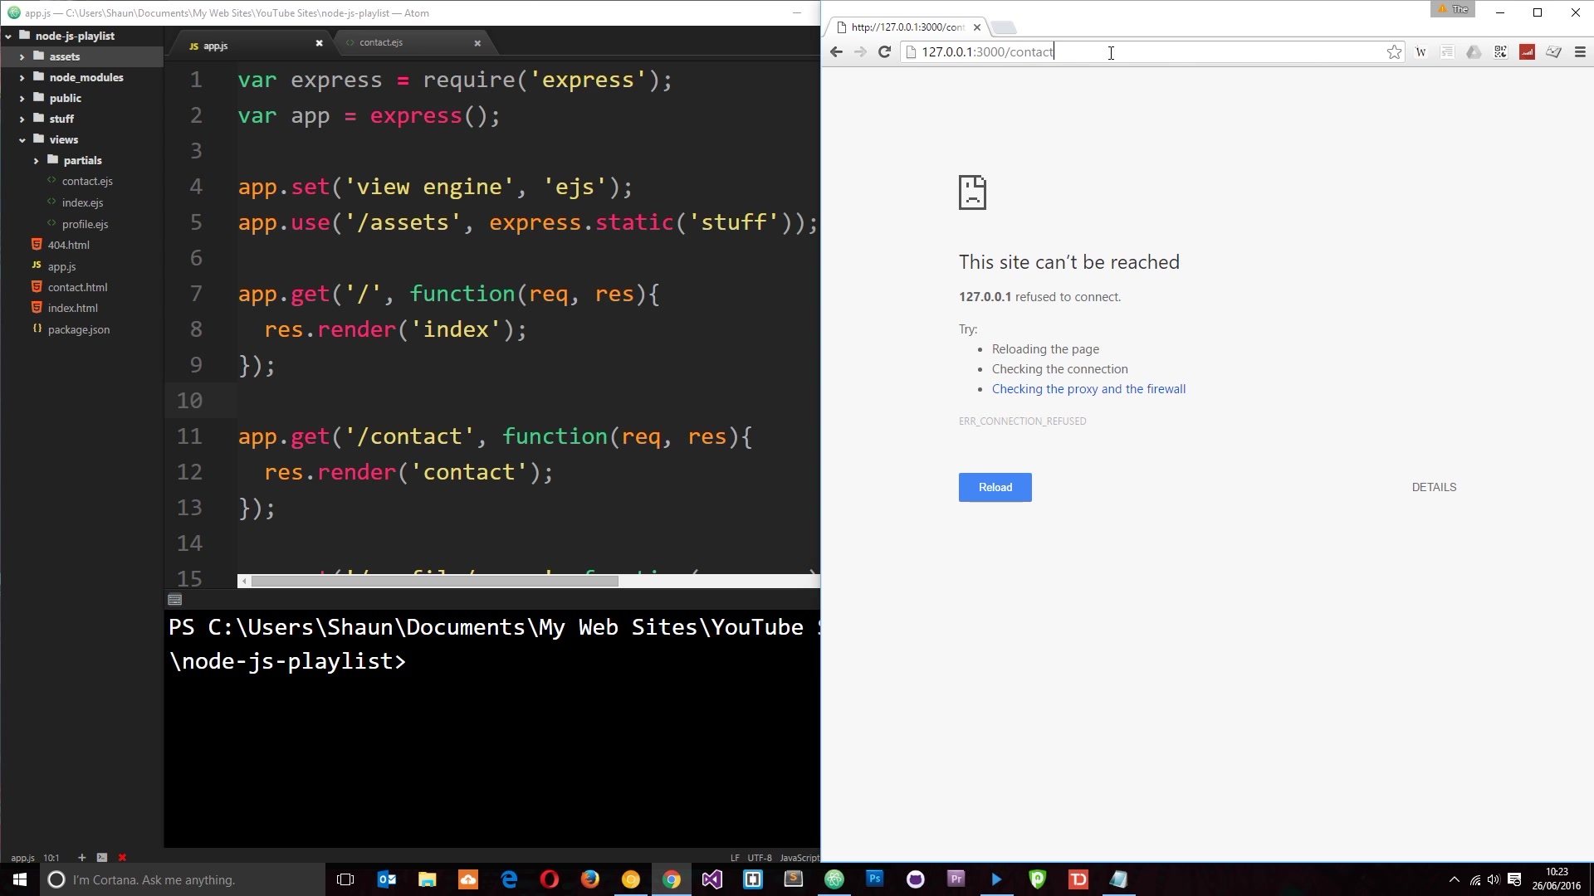Collapse the views folder in Atom sidebar
This screenshot has height=896, width=1594.
coord(23,139)
